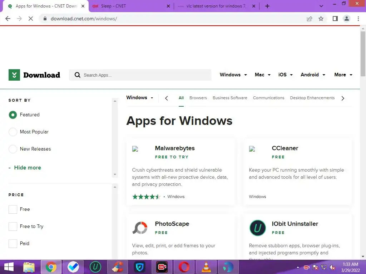Select the New Releases sort option
This screenshot has height=274, width=366.
[x=13, y=149]
